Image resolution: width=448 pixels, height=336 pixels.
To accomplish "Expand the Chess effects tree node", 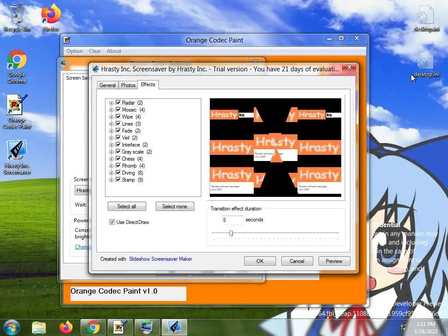I will point(111,159).
